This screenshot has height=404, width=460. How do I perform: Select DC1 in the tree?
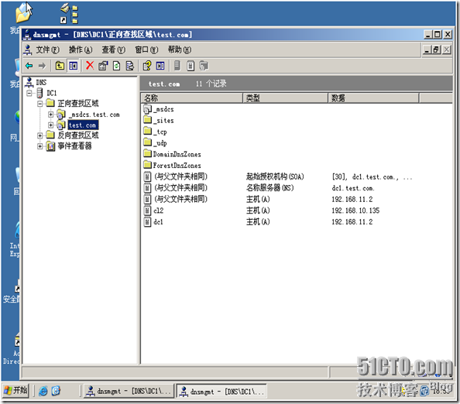pyautogui.click(x=52, y=93)
